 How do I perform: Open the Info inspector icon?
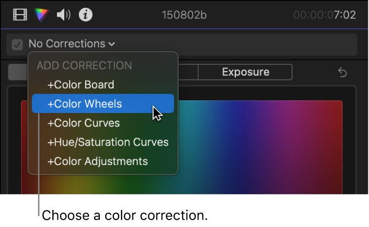pyautogui.click(x=86, y=15)
